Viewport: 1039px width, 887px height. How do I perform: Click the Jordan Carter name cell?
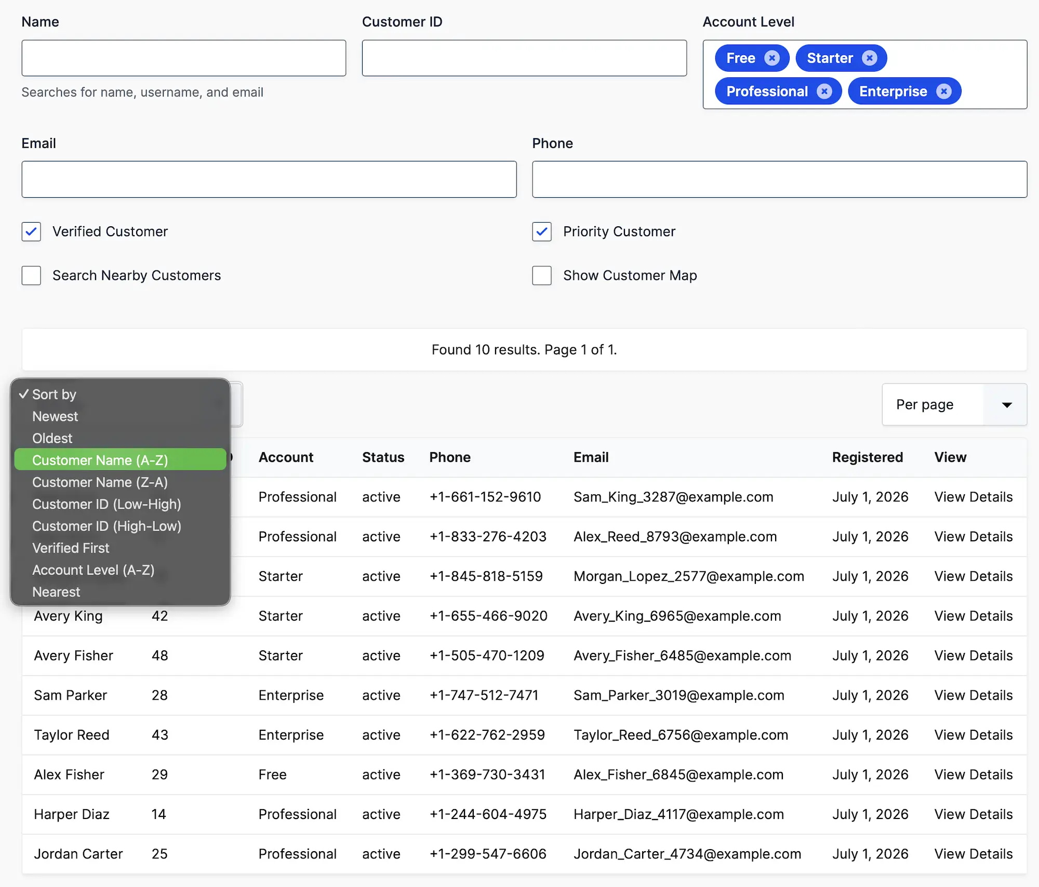(x=78, y=854)
